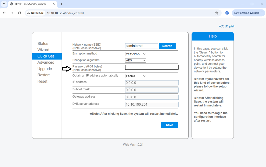This screenshot has height=167, width=266.
Task: Click the reload page icon
Action: click(19, 13)
